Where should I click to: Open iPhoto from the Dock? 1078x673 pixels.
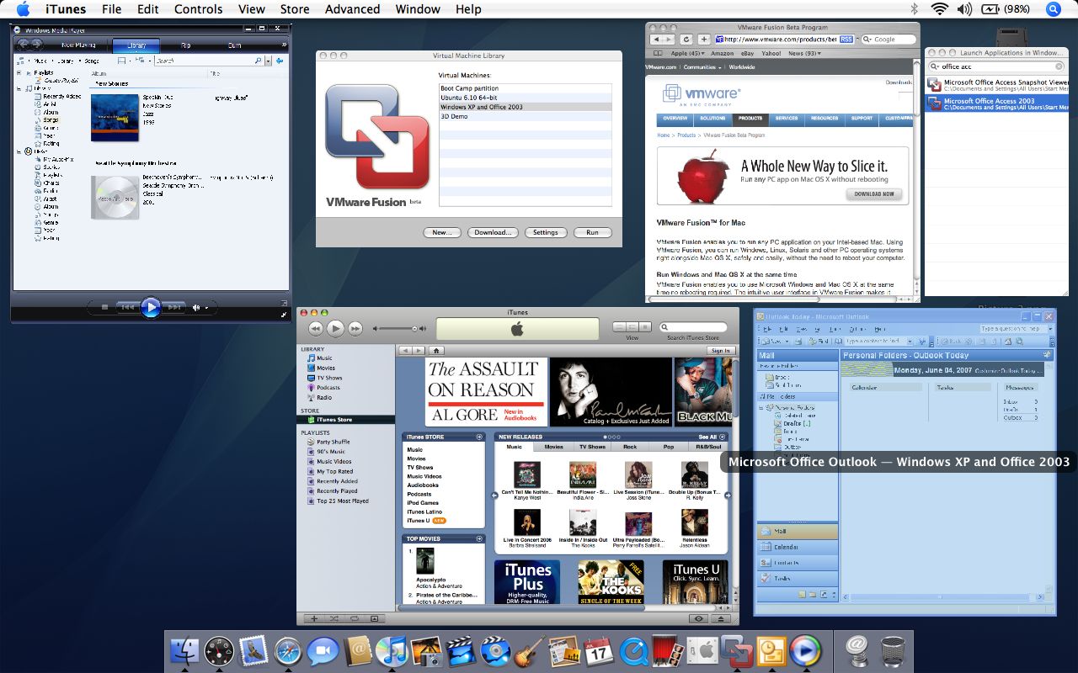tap(426, 651)
